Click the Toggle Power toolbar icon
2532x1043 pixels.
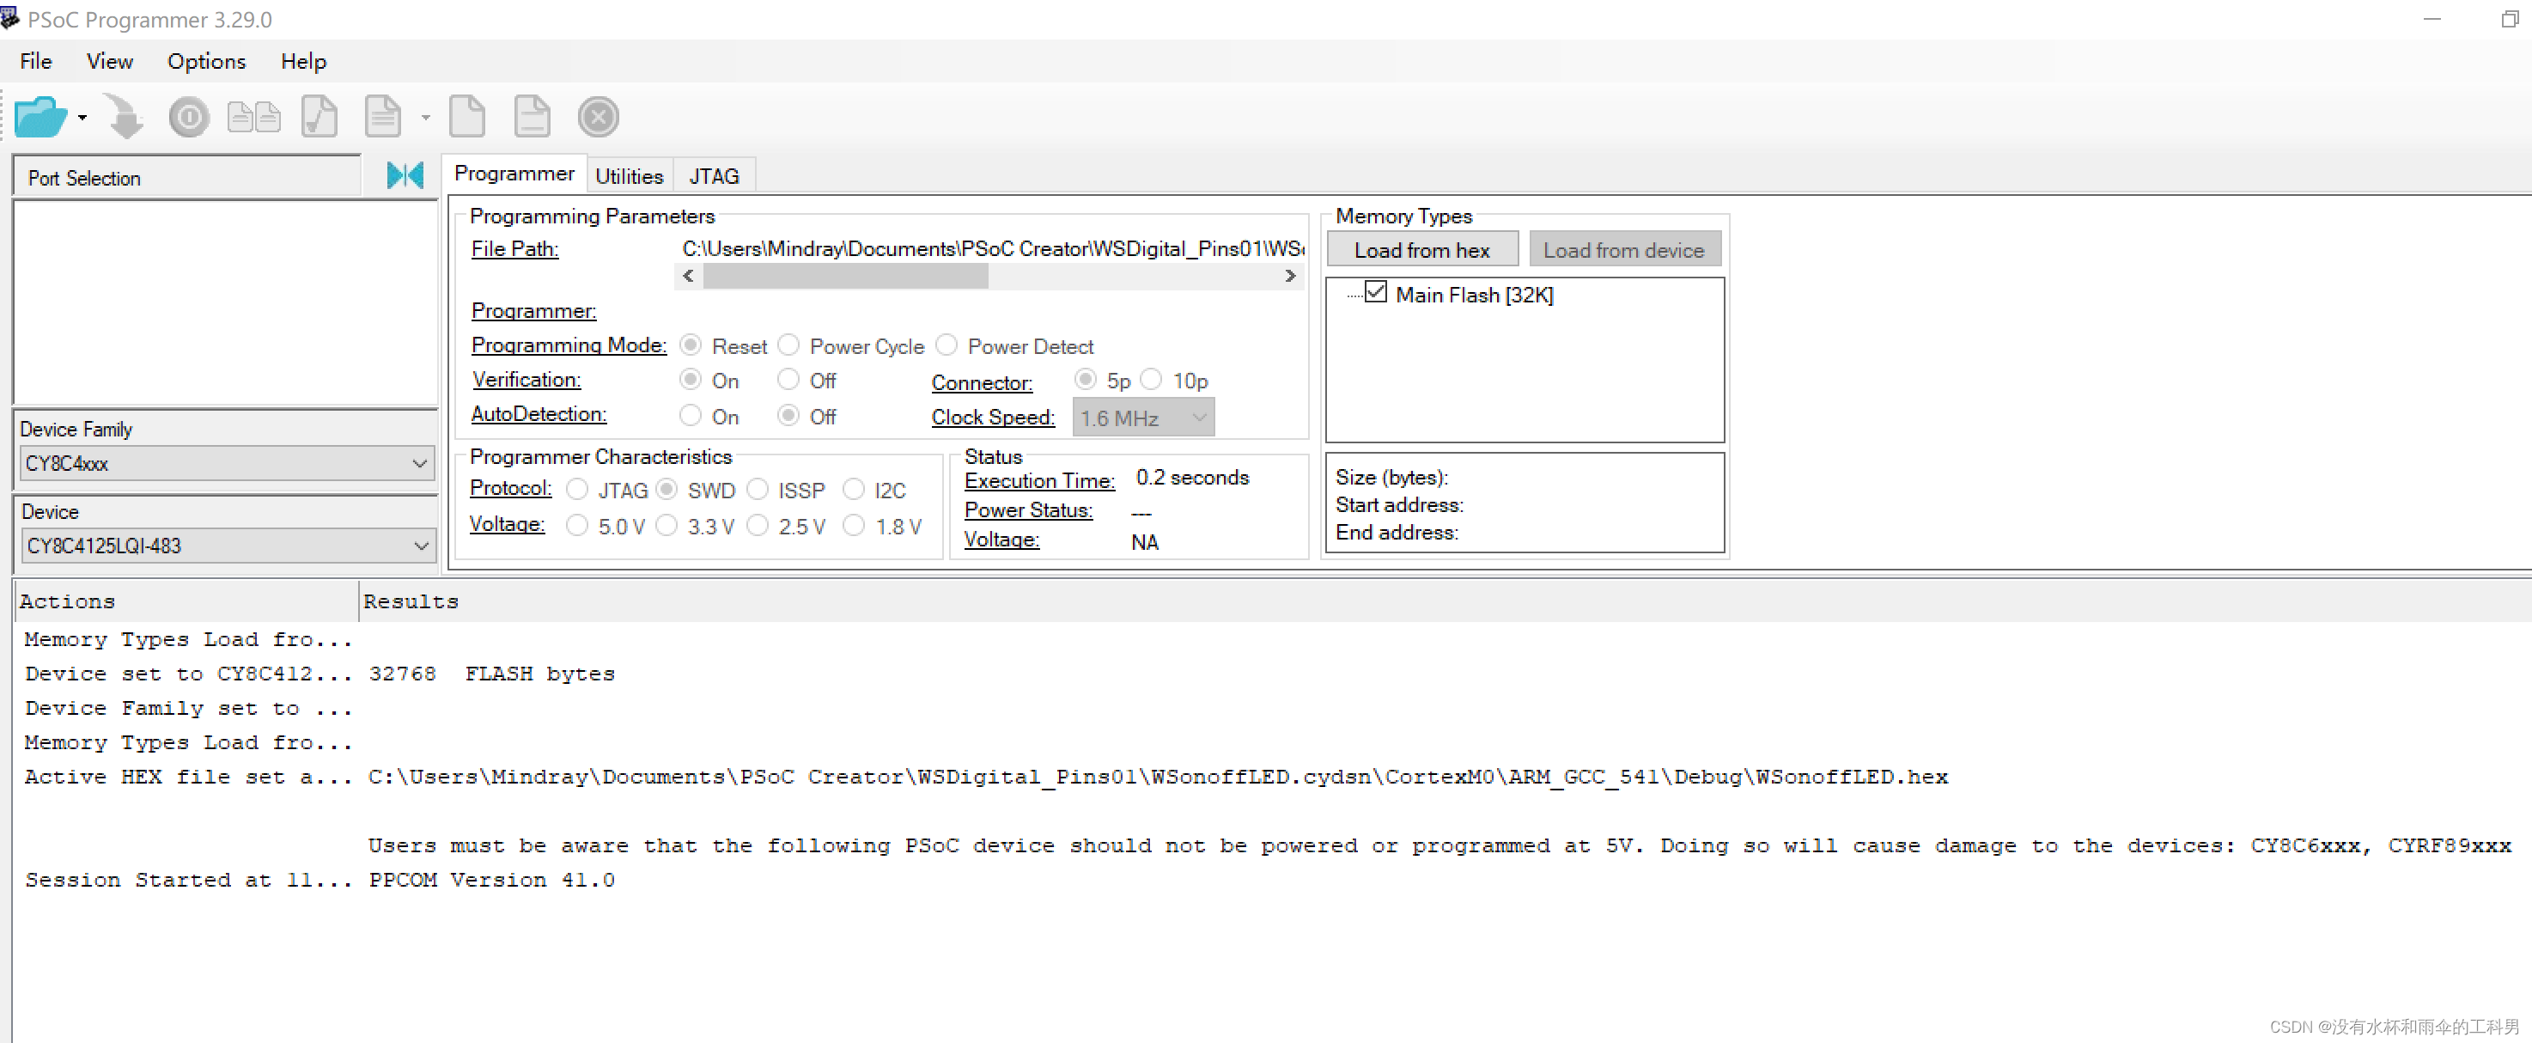tap(189, 117)
